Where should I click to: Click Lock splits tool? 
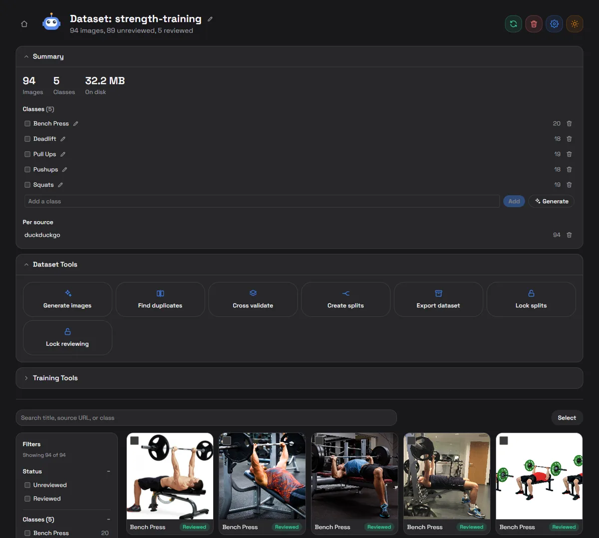coord(531,299)
